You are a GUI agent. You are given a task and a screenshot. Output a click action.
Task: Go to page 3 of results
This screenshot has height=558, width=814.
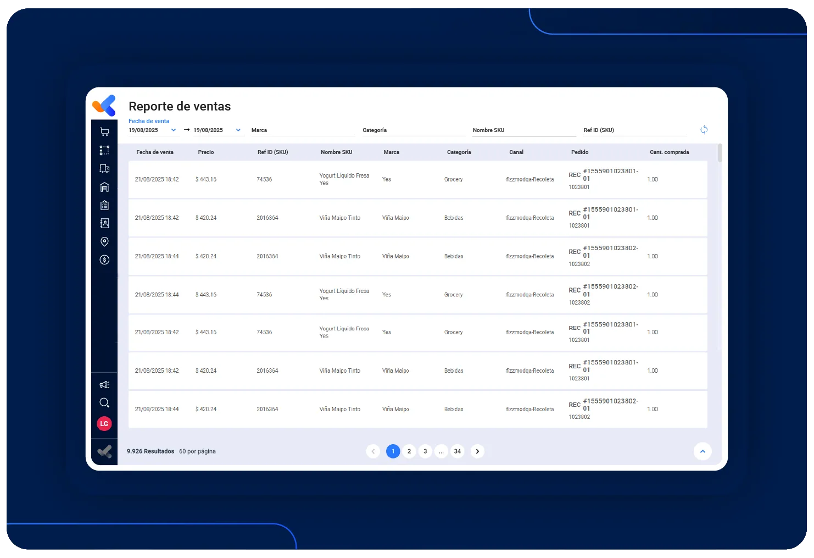click(x=425, y=451)
